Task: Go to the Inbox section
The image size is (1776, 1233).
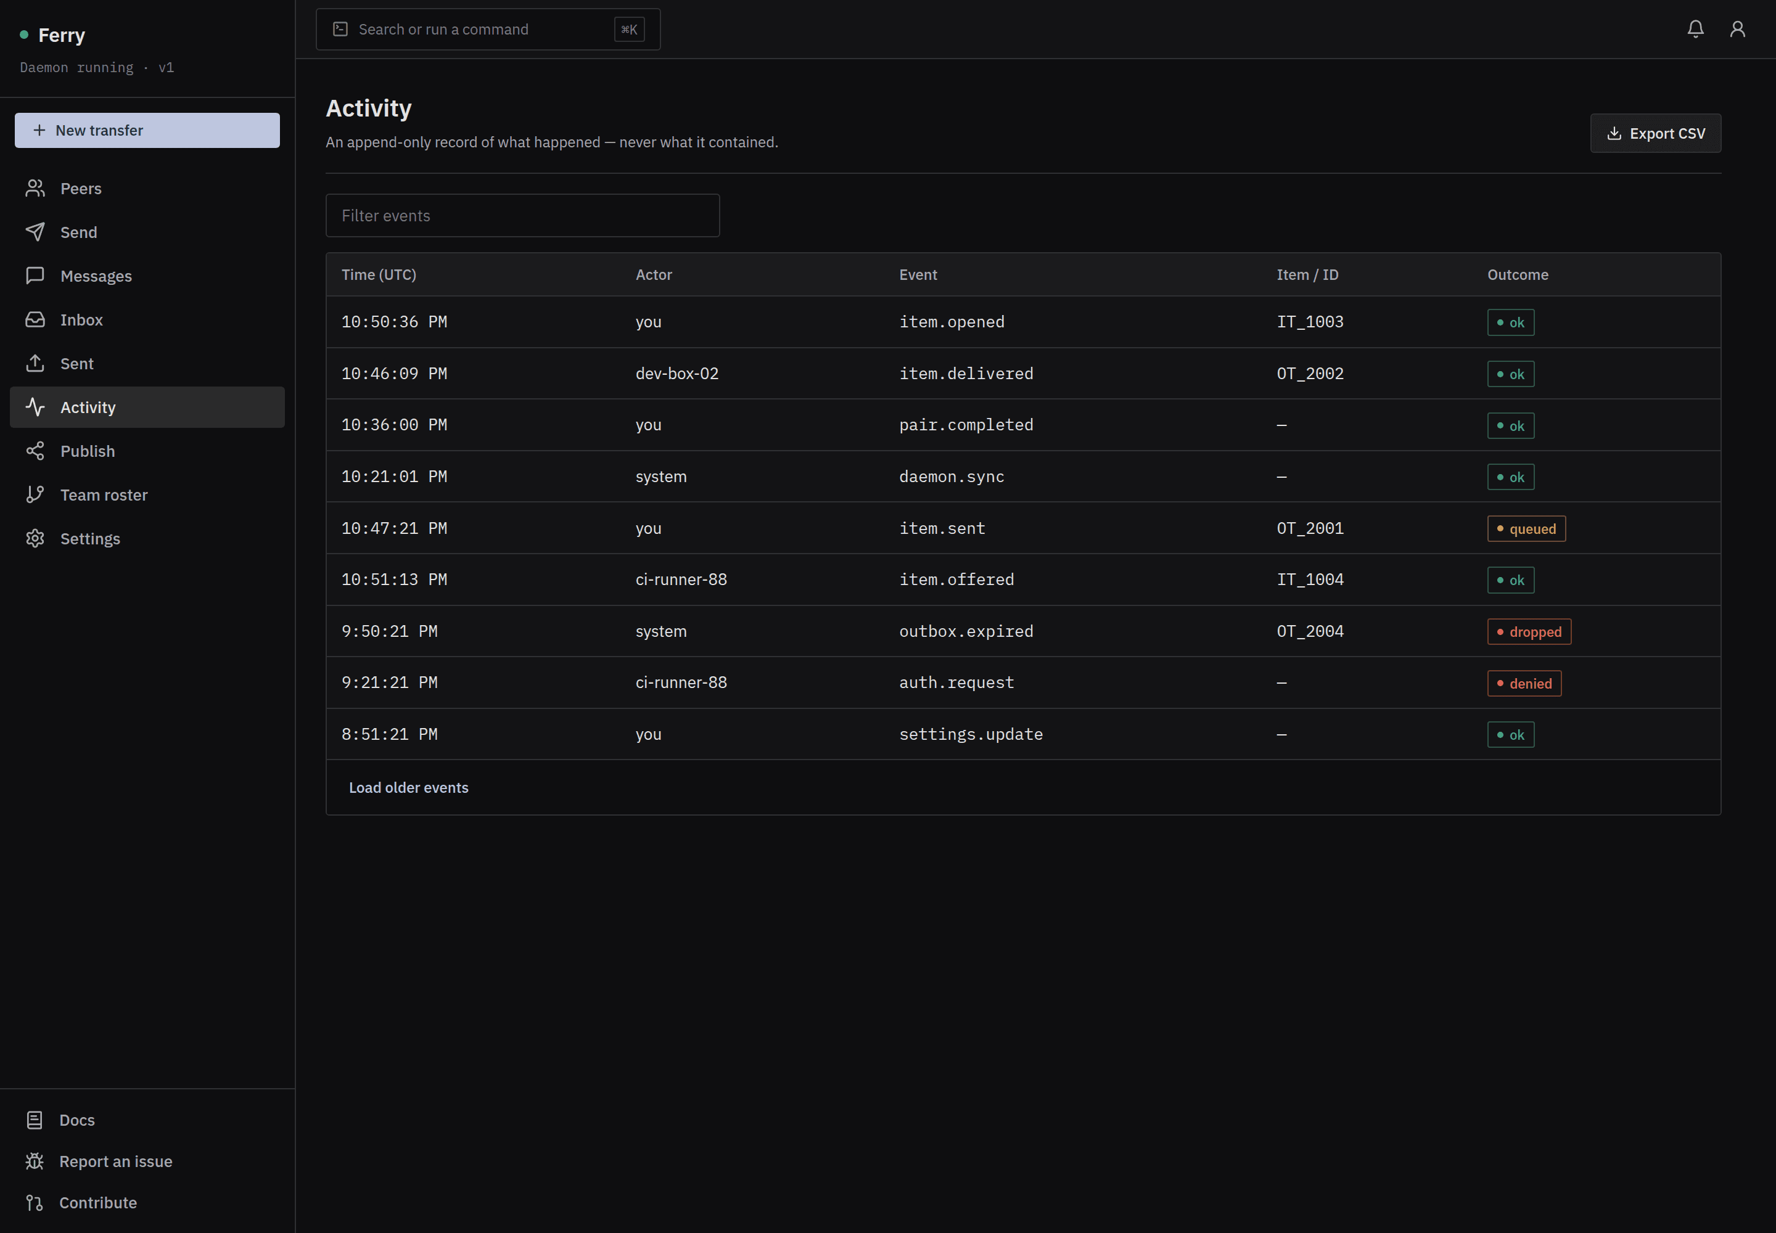Action: pos(147,320)
